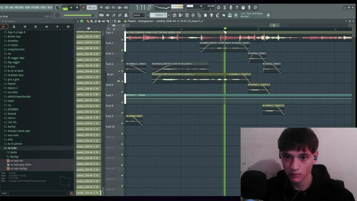The height and width of the screenshot is (201, 357).
Task: Open the Channel rack icon
Action: (x=187, y=15)
